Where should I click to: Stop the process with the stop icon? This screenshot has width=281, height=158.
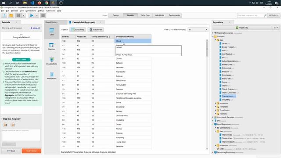(x=43, y=15)
